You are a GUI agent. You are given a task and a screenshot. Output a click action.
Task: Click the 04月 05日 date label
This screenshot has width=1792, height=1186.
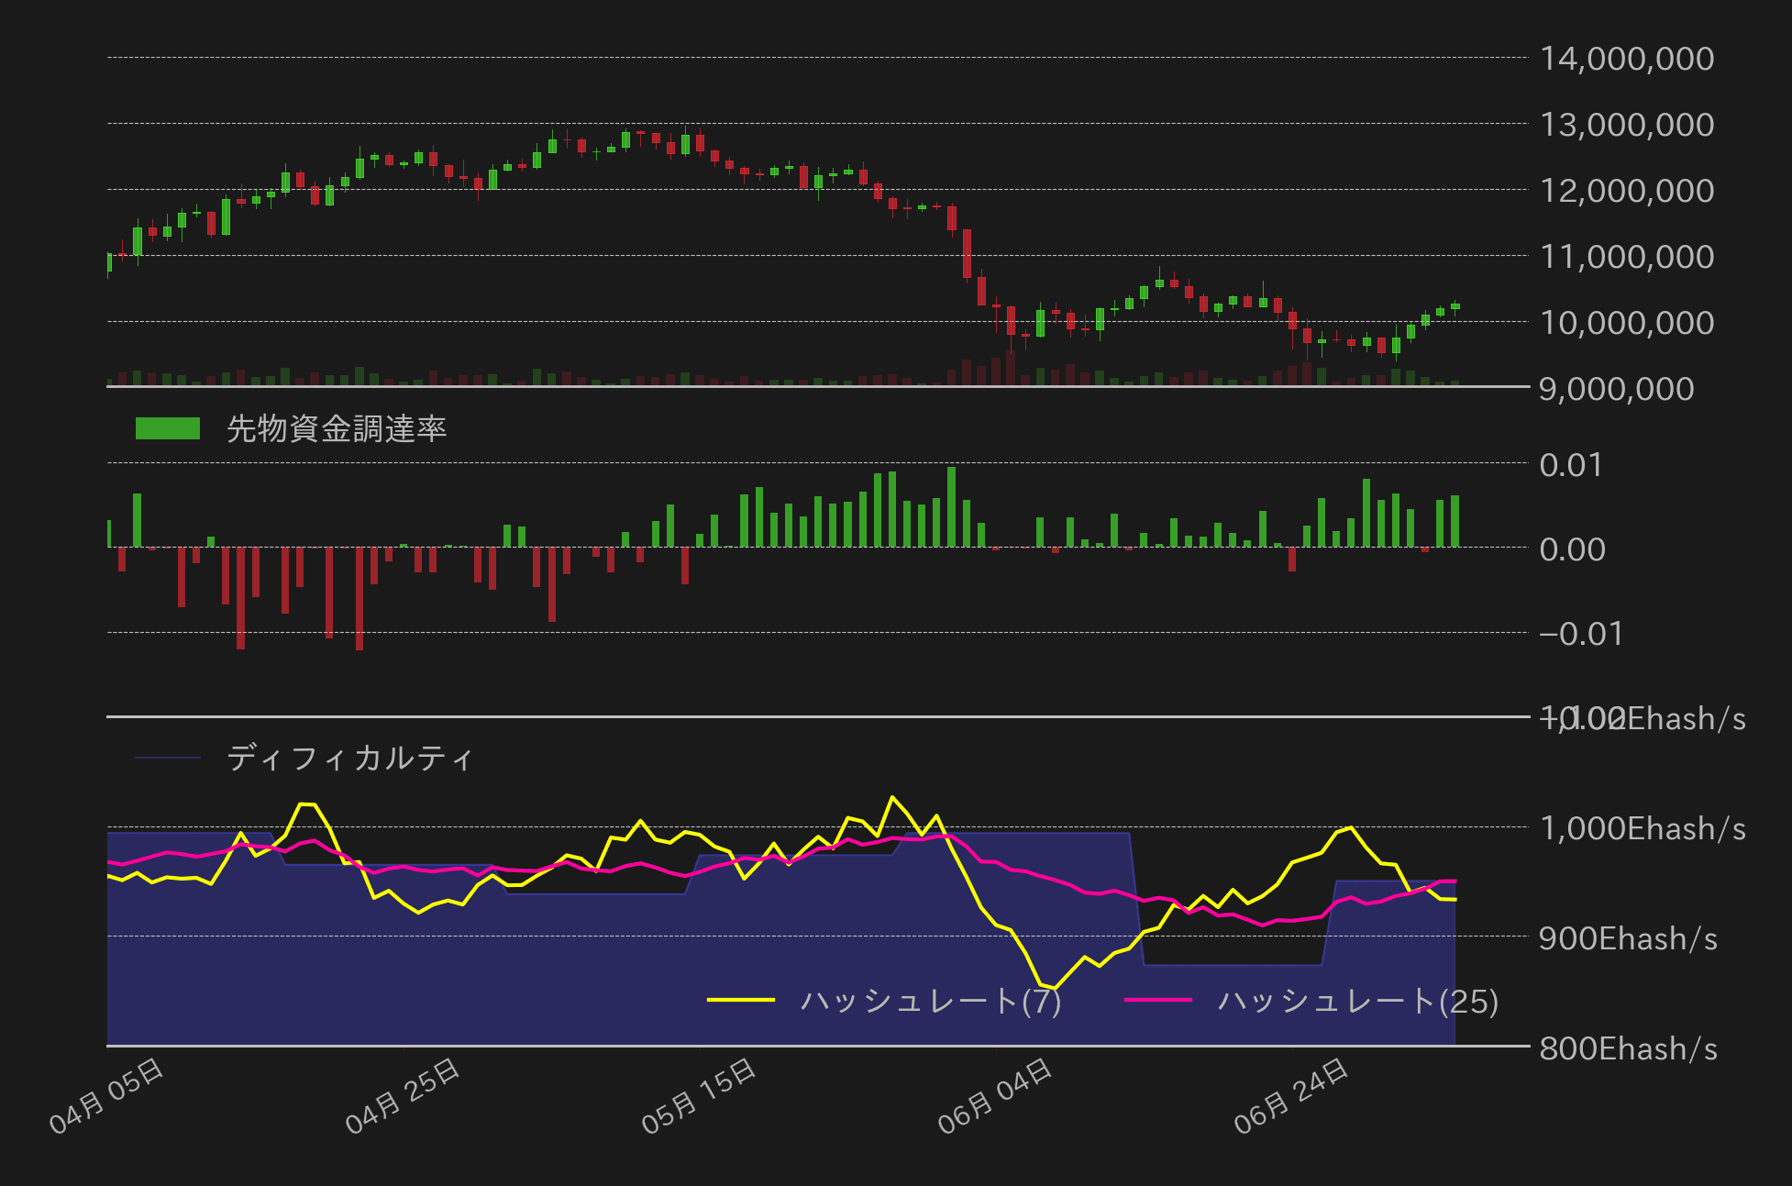(106, 1096)
